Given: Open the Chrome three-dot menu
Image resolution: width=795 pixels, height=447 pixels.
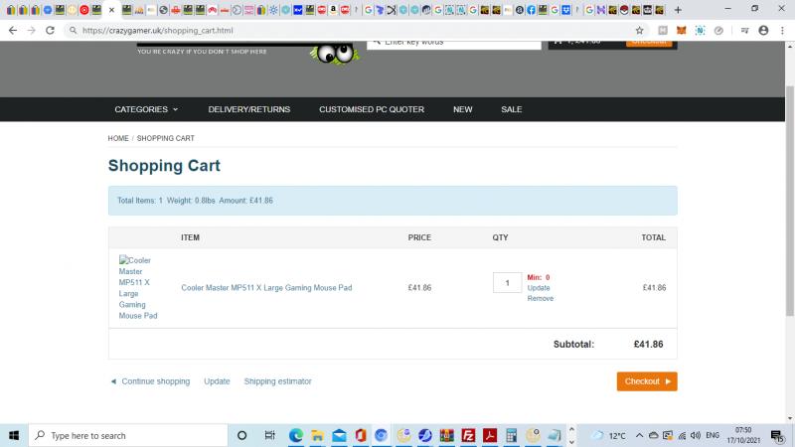Looking at the screenshot, I should (782, 31).
